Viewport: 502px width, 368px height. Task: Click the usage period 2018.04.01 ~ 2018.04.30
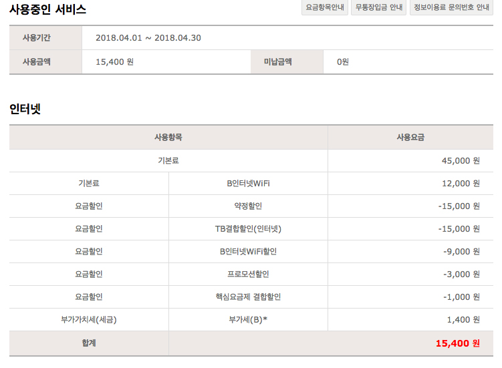pos(148,37)
